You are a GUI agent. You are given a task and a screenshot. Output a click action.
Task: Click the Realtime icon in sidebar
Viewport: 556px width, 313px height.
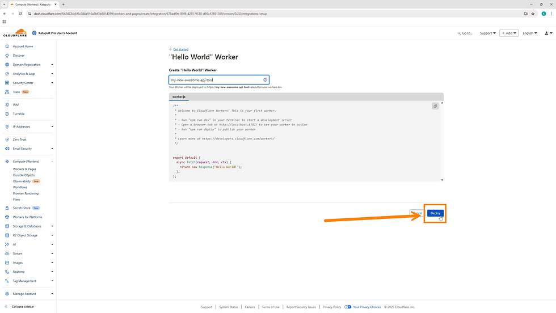tap(7, 272)
